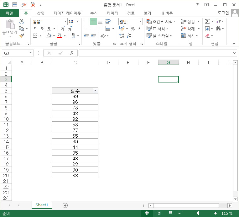This screenshot has height=217, width=239.
Task: Open 셀 스타일 menu
Action: pyautogui.click(x=159, y=36)
